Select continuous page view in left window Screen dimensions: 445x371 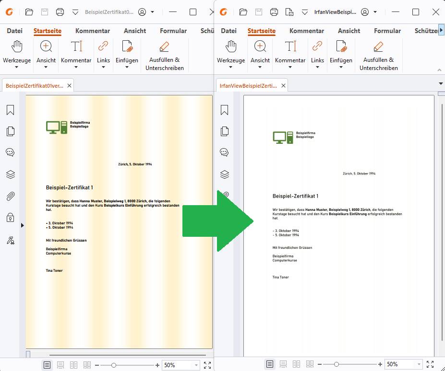(60, 365)
